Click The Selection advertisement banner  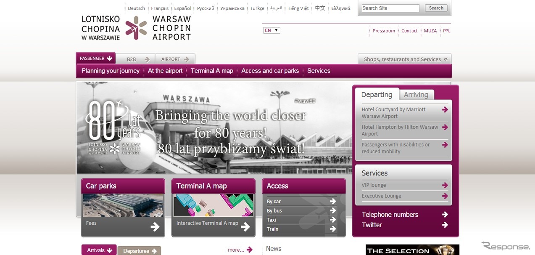pos(412,250)
